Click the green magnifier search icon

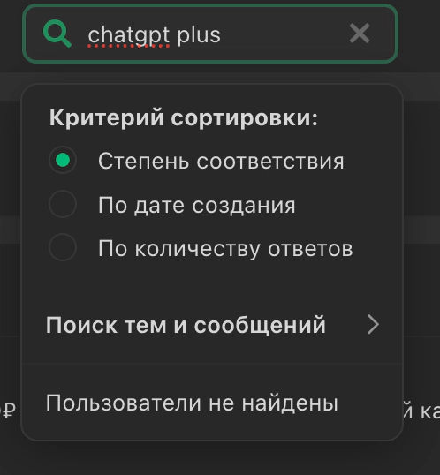tap(57, 34)
